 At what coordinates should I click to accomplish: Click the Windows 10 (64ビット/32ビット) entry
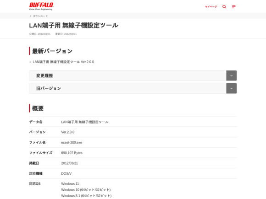(x=86, y=190)
